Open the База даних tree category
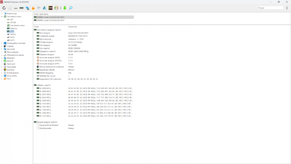This screenshot has height=164, width=291. pos(12,76)
